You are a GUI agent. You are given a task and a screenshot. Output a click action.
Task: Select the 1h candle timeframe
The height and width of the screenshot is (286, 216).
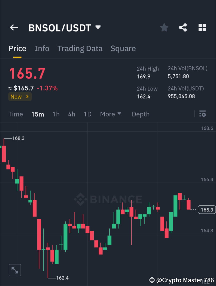point(56,114)
